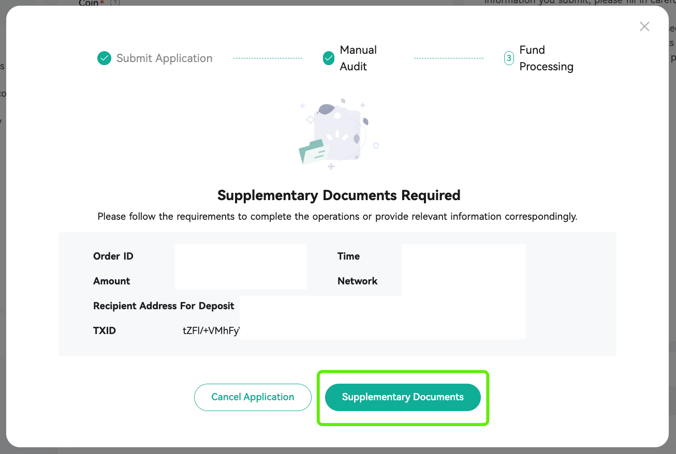Click the Coin help question mark icon
The height and width of the screenshot is (454, 676).
(115, 3)
